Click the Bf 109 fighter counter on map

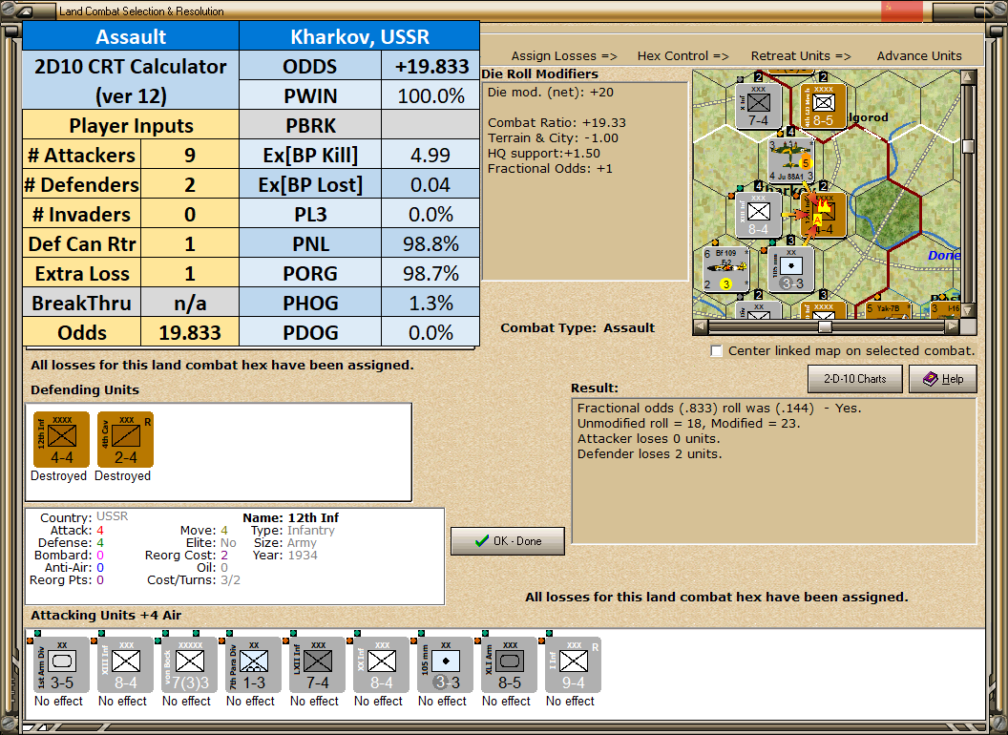click(x=726, y=269)
